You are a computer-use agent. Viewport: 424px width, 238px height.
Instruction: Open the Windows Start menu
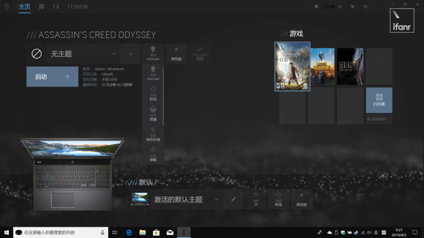tap(6, 232)
